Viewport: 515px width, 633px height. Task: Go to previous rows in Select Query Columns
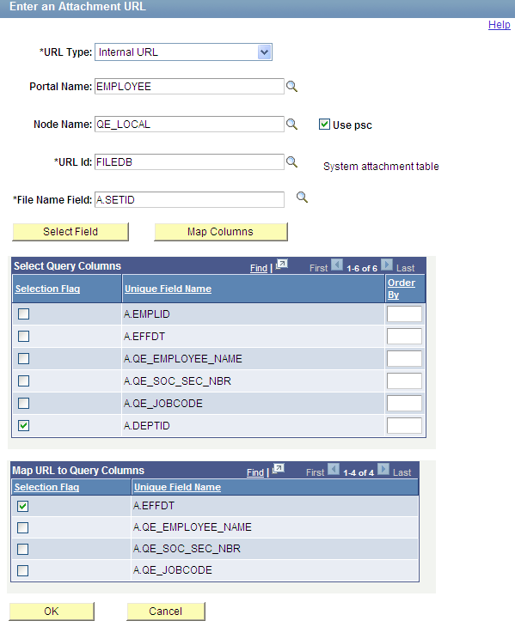click(337, 265)
